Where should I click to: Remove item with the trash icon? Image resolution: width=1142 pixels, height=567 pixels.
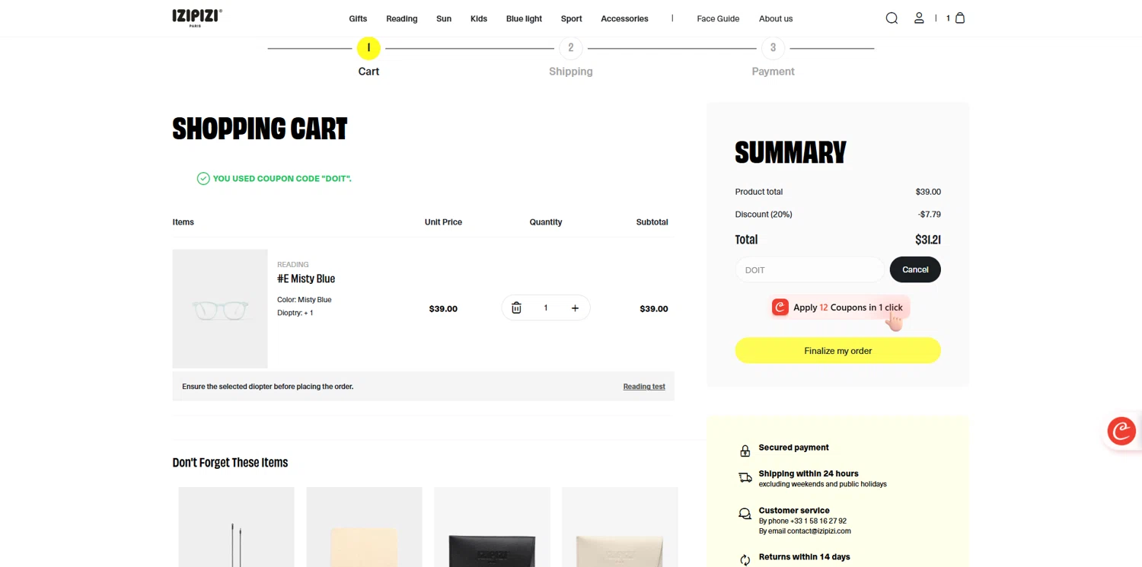click(x=516, y=307)
